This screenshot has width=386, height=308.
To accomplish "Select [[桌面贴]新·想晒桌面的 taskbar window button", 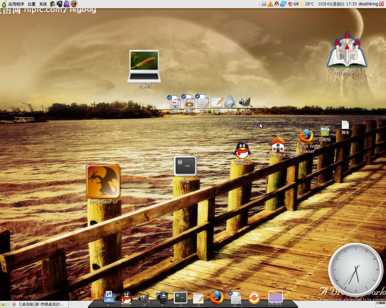I will pos(39,304).
